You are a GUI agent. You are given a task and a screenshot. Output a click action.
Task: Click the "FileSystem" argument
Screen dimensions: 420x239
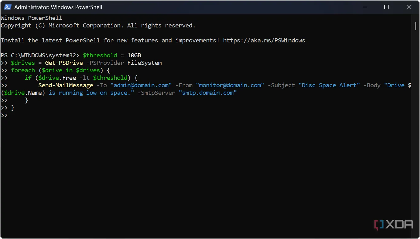[144, 63]
